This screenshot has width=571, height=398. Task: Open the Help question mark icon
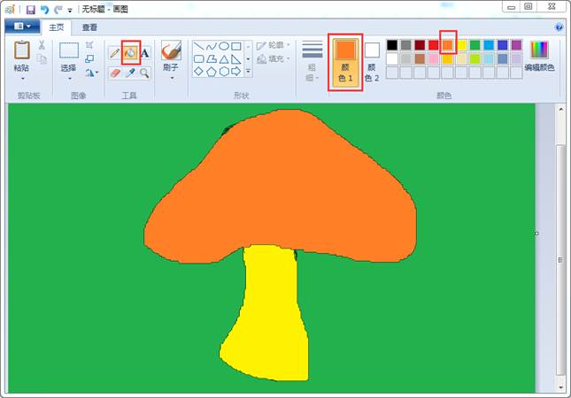pos(559,27)
